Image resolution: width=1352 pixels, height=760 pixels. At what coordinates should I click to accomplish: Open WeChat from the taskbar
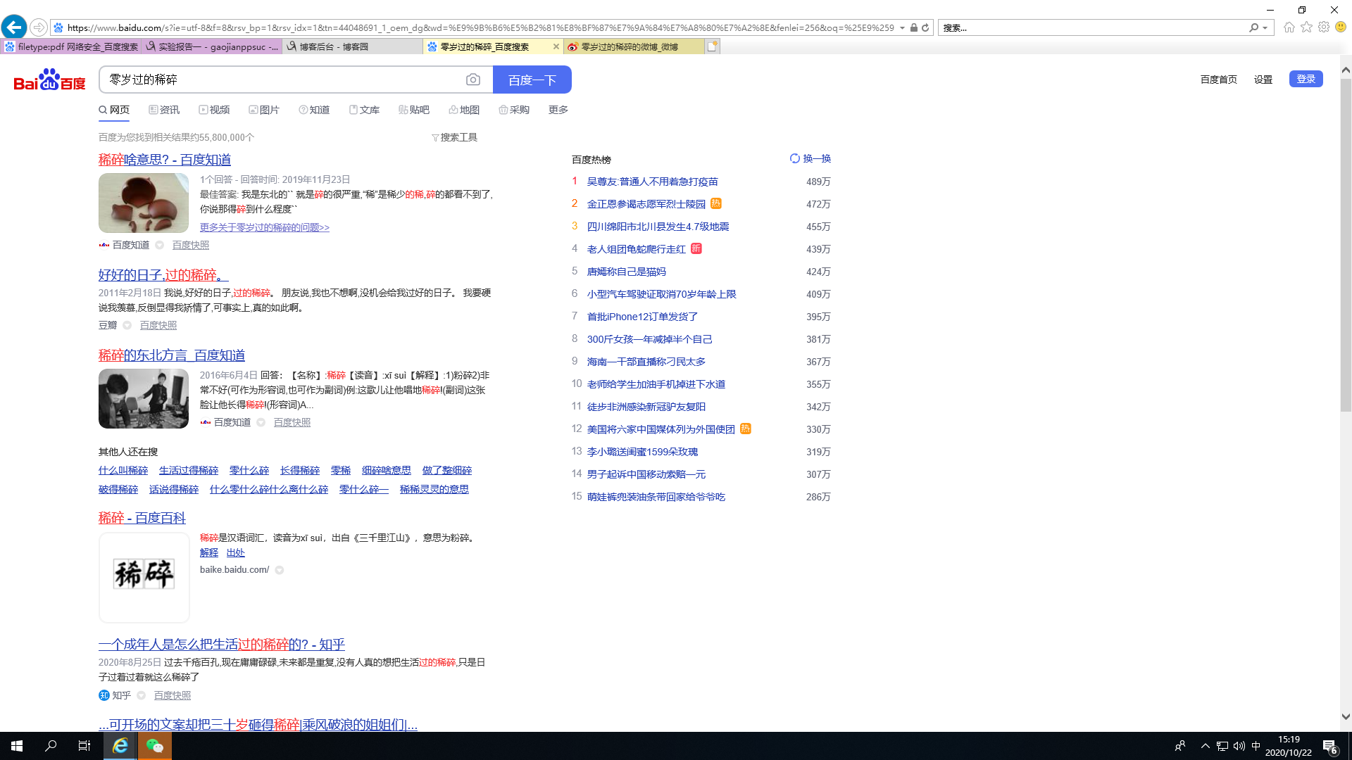click(154, 746)
